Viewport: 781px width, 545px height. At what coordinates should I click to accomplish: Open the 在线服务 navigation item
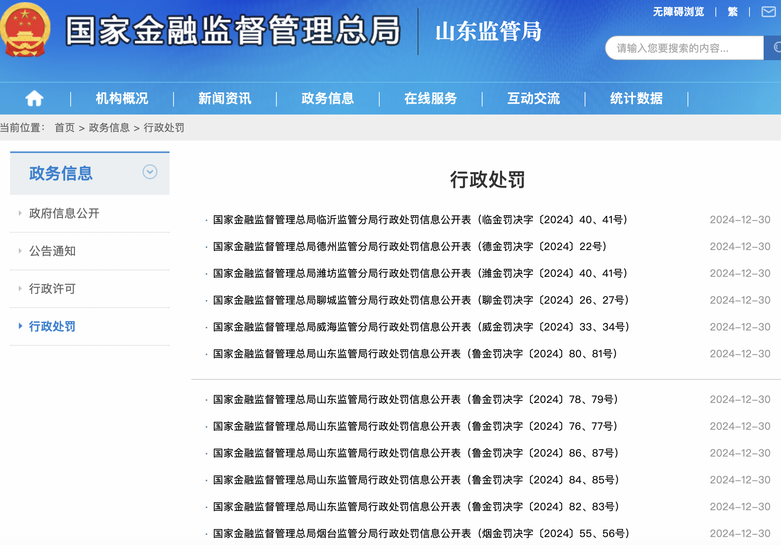[x=430, y=98]
